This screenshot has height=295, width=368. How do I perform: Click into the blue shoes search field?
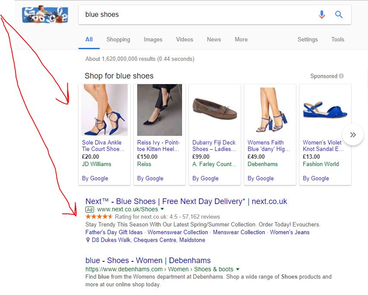point(194,15)
